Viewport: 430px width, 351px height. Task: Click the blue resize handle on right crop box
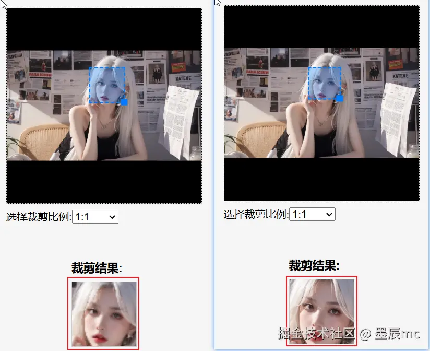(340, 99)
